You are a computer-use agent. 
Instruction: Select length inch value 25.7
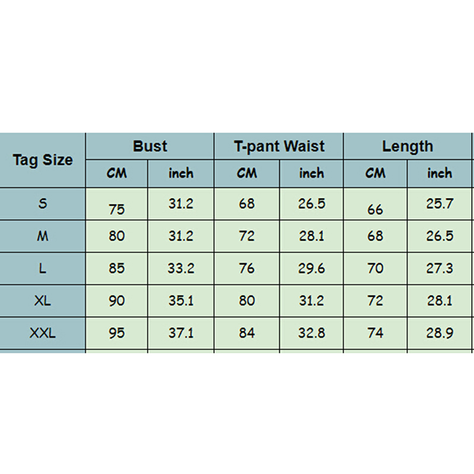[440, 204]
